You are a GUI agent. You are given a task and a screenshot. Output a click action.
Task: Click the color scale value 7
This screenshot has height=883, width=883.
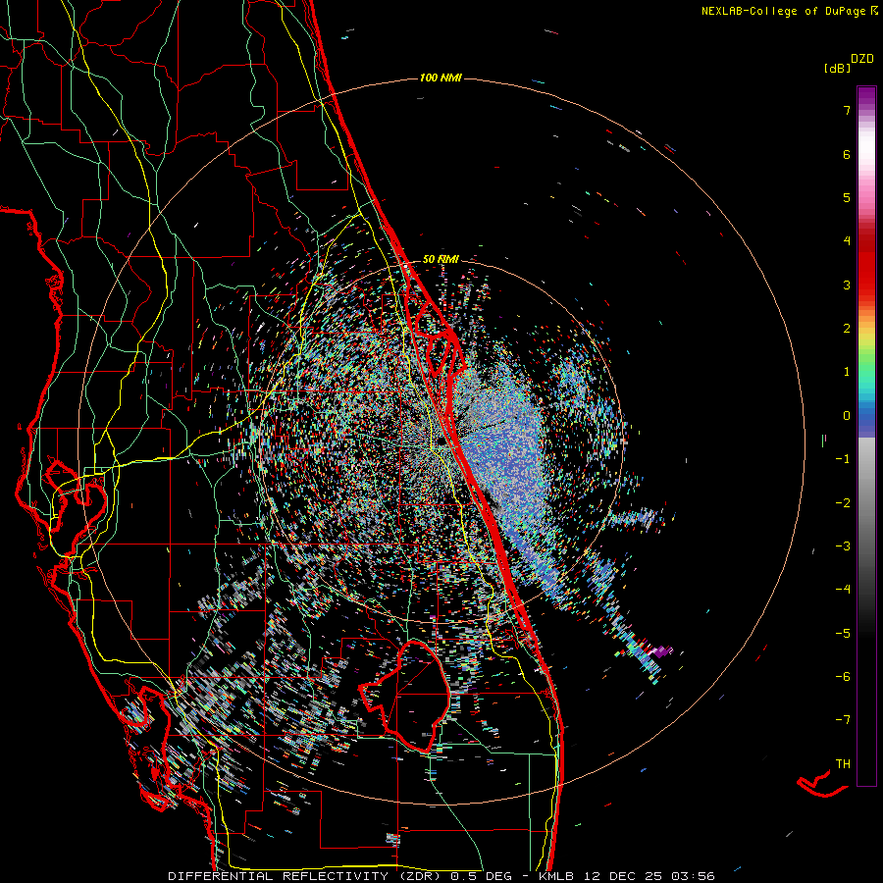pos(847,110)
